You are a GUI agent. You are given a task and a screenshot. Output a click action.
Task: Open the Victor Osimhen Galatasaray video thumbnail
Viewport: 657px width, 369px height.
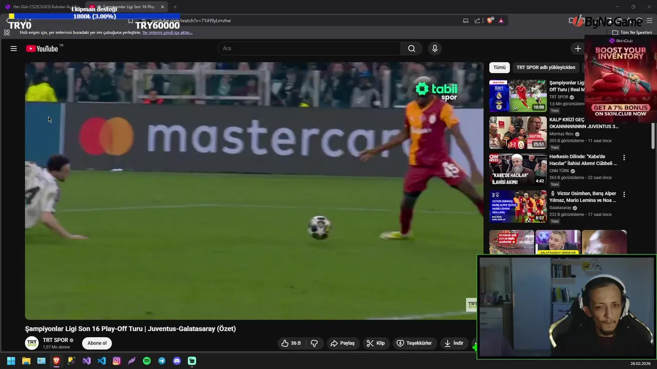coord(518,207)
